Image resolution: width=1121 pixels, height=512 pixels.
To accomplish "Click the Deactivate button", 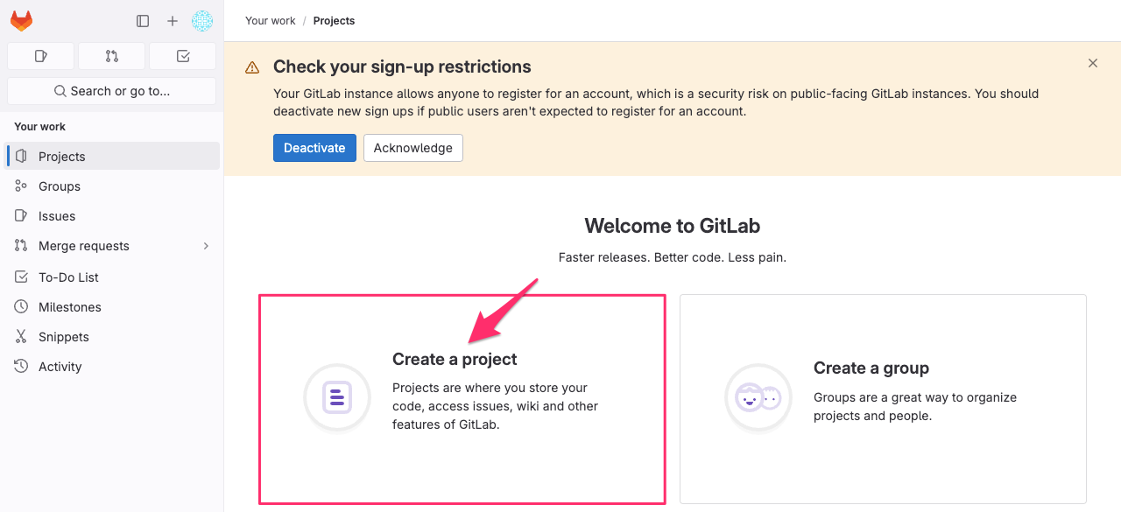I will [314, 148].
